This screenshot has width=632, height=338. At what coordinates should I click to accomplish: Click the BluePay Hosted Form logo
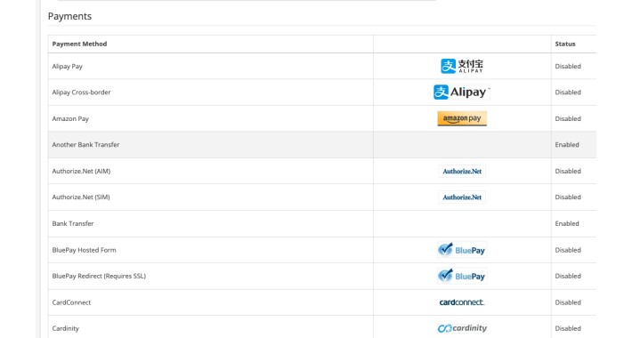462,250
